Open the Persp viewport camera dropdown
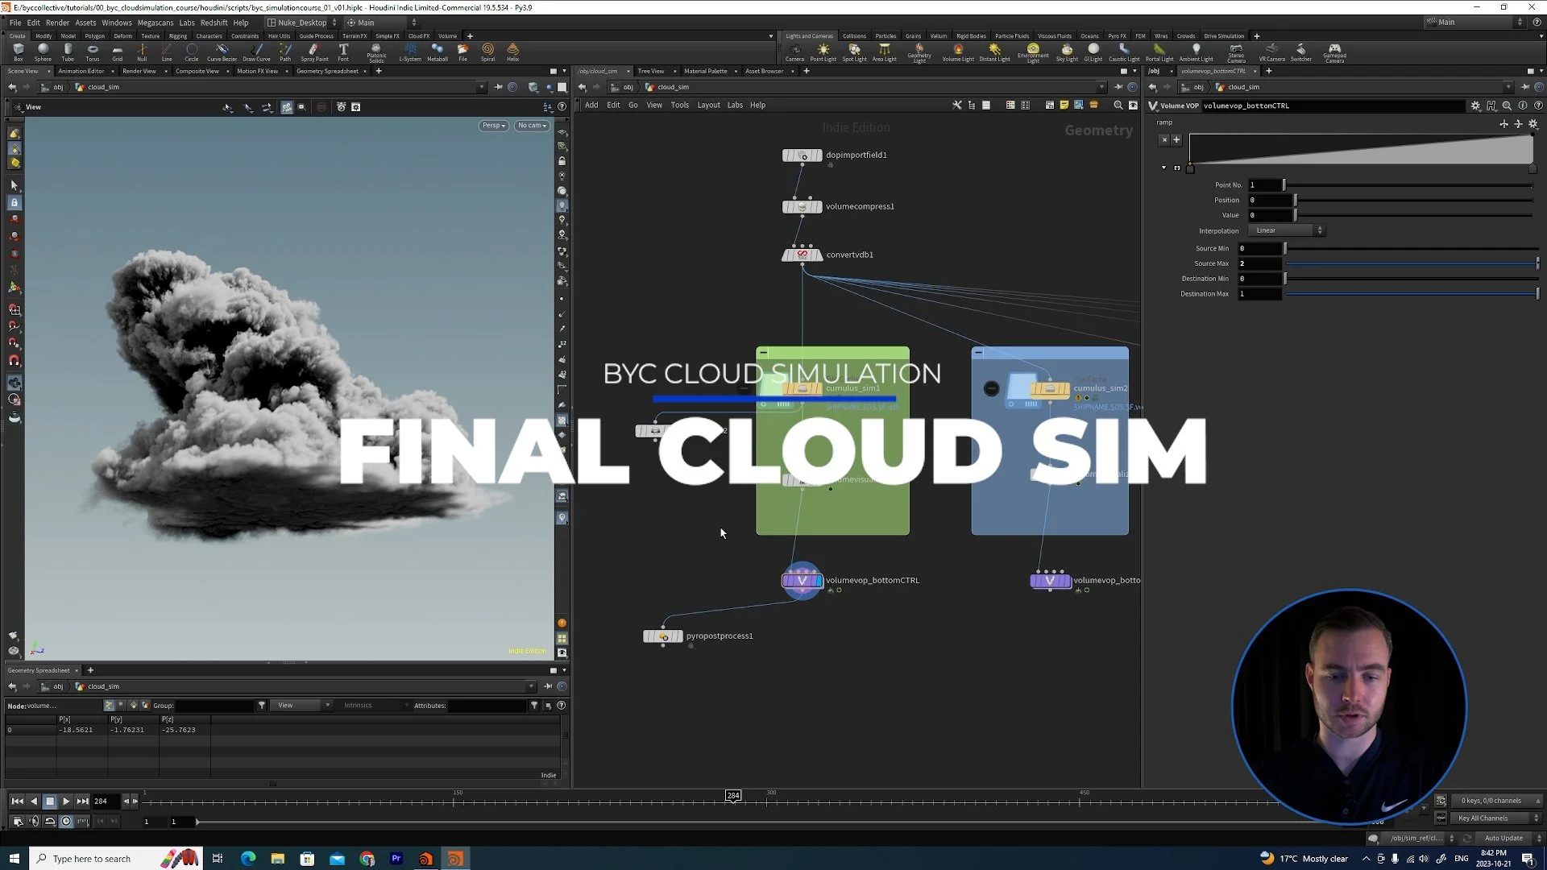 (x=493, y=126)
